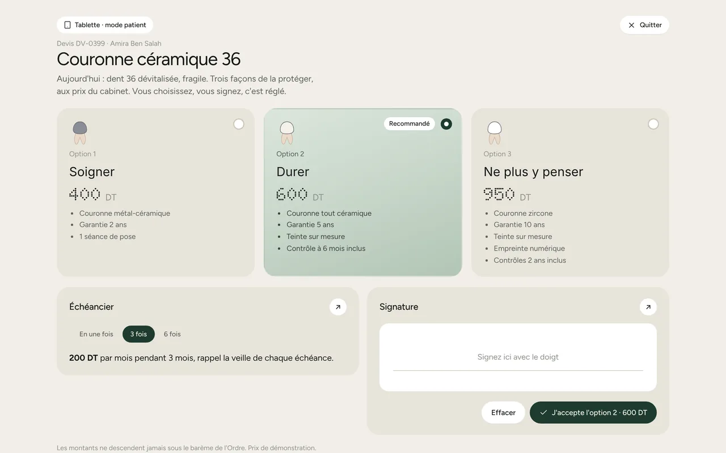Screen dimensions: 726x453
Task: Click the Devis DV-0399 · Amira Ben Salah line
Action: click(x=109, y=44)
